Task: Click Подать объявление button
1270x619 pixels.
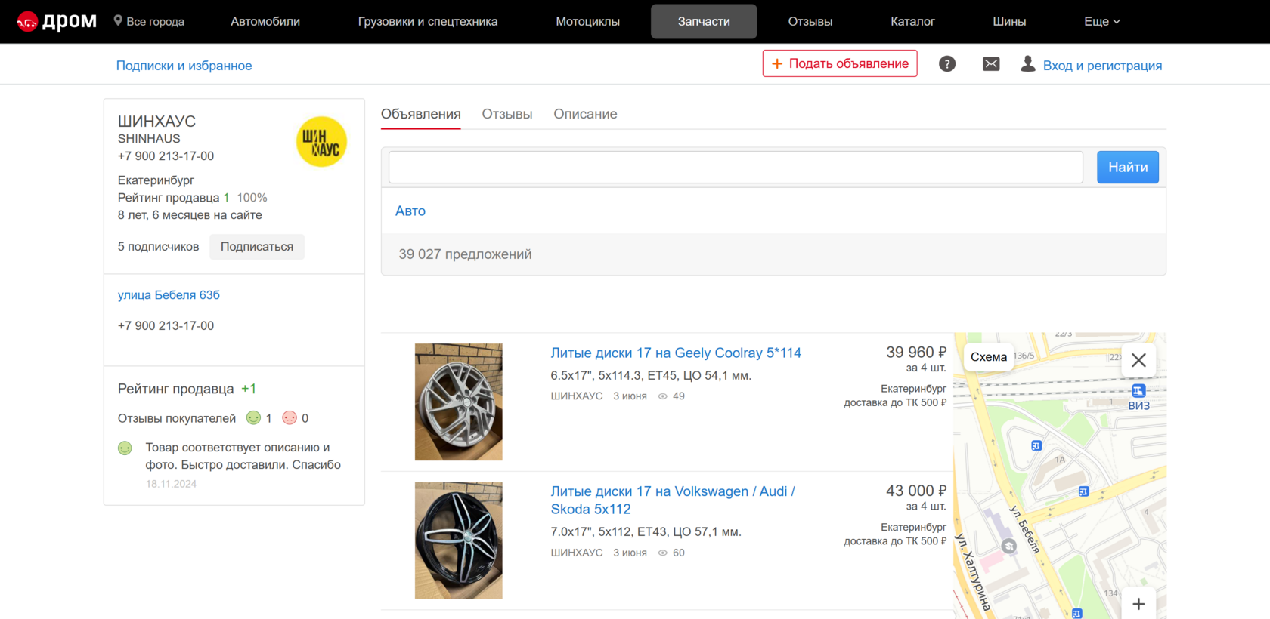Action: point(840,63)
